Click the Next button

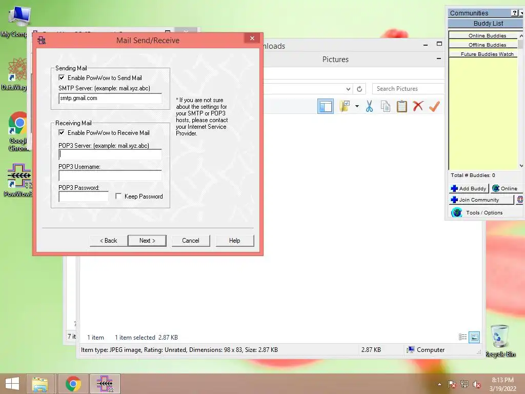[147, 241]
